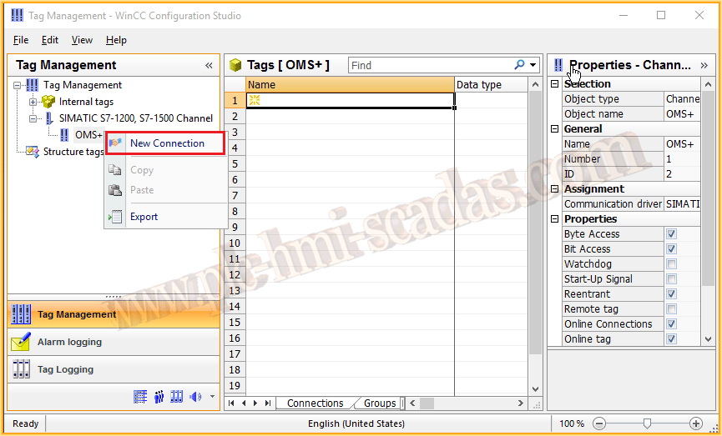This screenshot has width=722, height=436.
Task: Collapse the Tag Management tree root
Action: coord(18,85)
